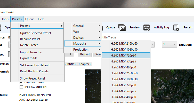Select H.265 MKV 720p30 preset

(x=126, y=55)
